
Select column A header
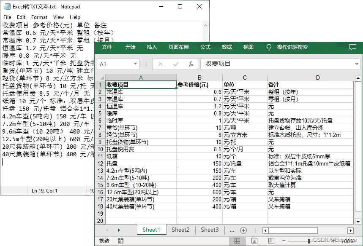141,78
